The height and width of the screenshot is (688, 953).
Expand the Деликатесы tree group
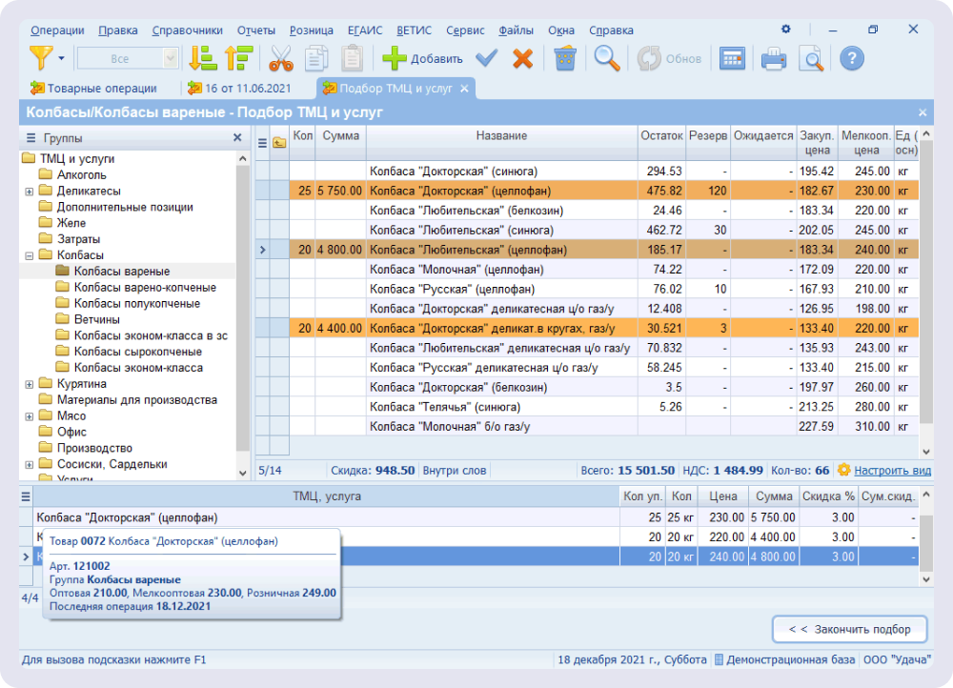(x=30, y=192)
